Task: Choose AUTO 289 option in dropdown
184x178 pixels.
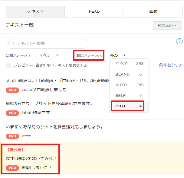Action: point(129,85)
